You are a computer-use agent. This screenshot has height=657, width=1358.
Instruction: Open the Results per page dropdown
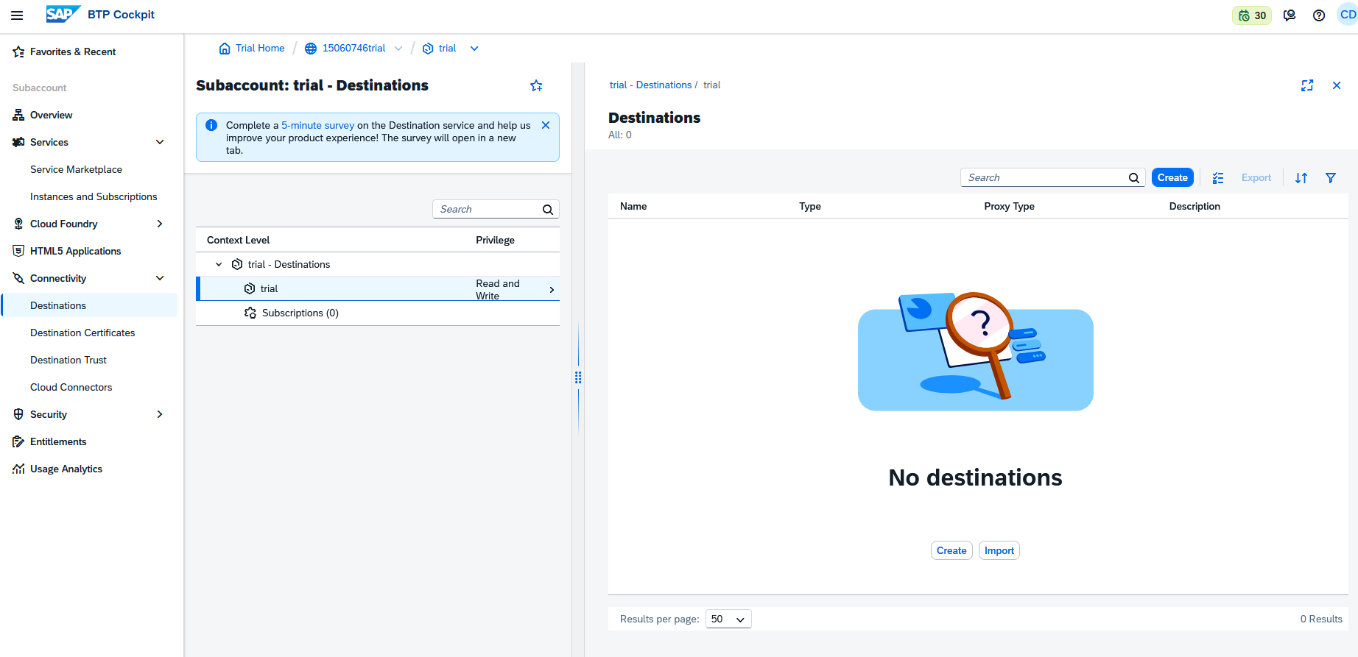728,619
